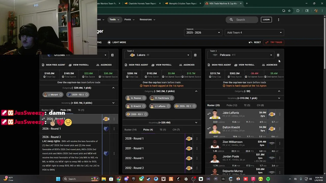Switch to Lakers Roster (14) tab
Screen dimensions: 326x183
coord(130,130)
